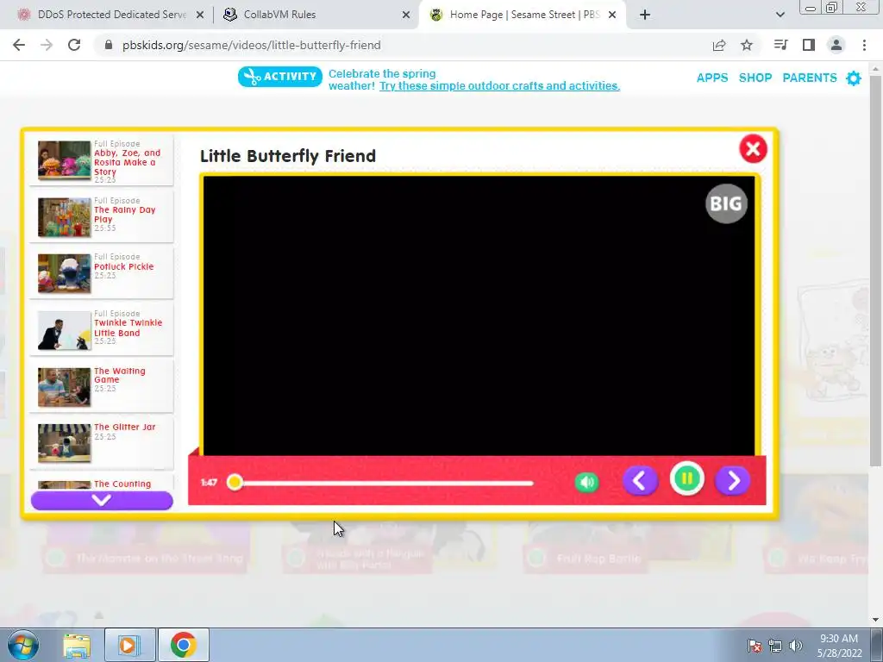This screenshot has height=662, width=883.
Task: Skip to next video with purple right arrow
Action: (x=733, y=481)
